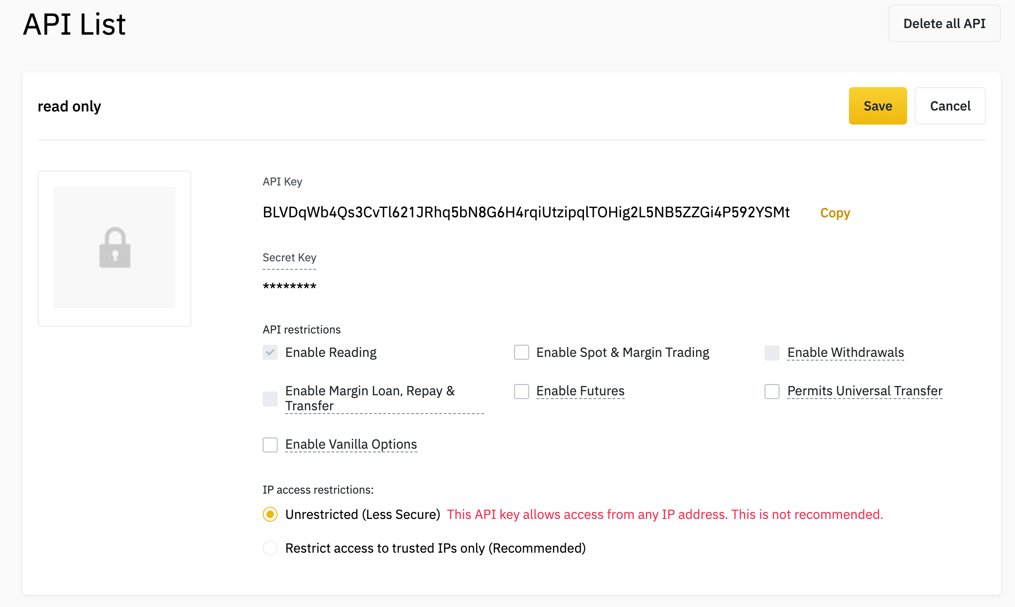
Task: Click the read only API name
Action: [x=69, y=106]
